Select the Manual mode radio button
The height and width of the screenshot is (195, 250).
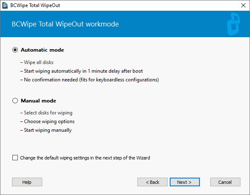click(x=15, y=101)
